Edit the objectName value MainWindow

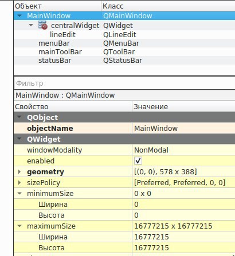[x=183, y=128]
